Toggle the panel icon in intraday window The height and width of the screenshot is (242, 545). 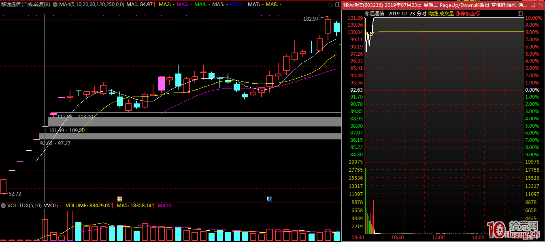coord(520,13)
